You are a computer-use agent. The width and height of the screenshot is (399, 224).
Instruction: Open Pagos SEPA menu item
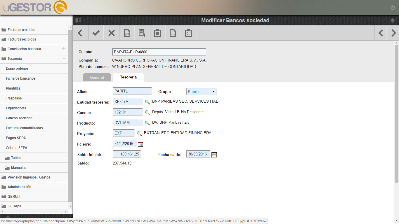point(16,138)
